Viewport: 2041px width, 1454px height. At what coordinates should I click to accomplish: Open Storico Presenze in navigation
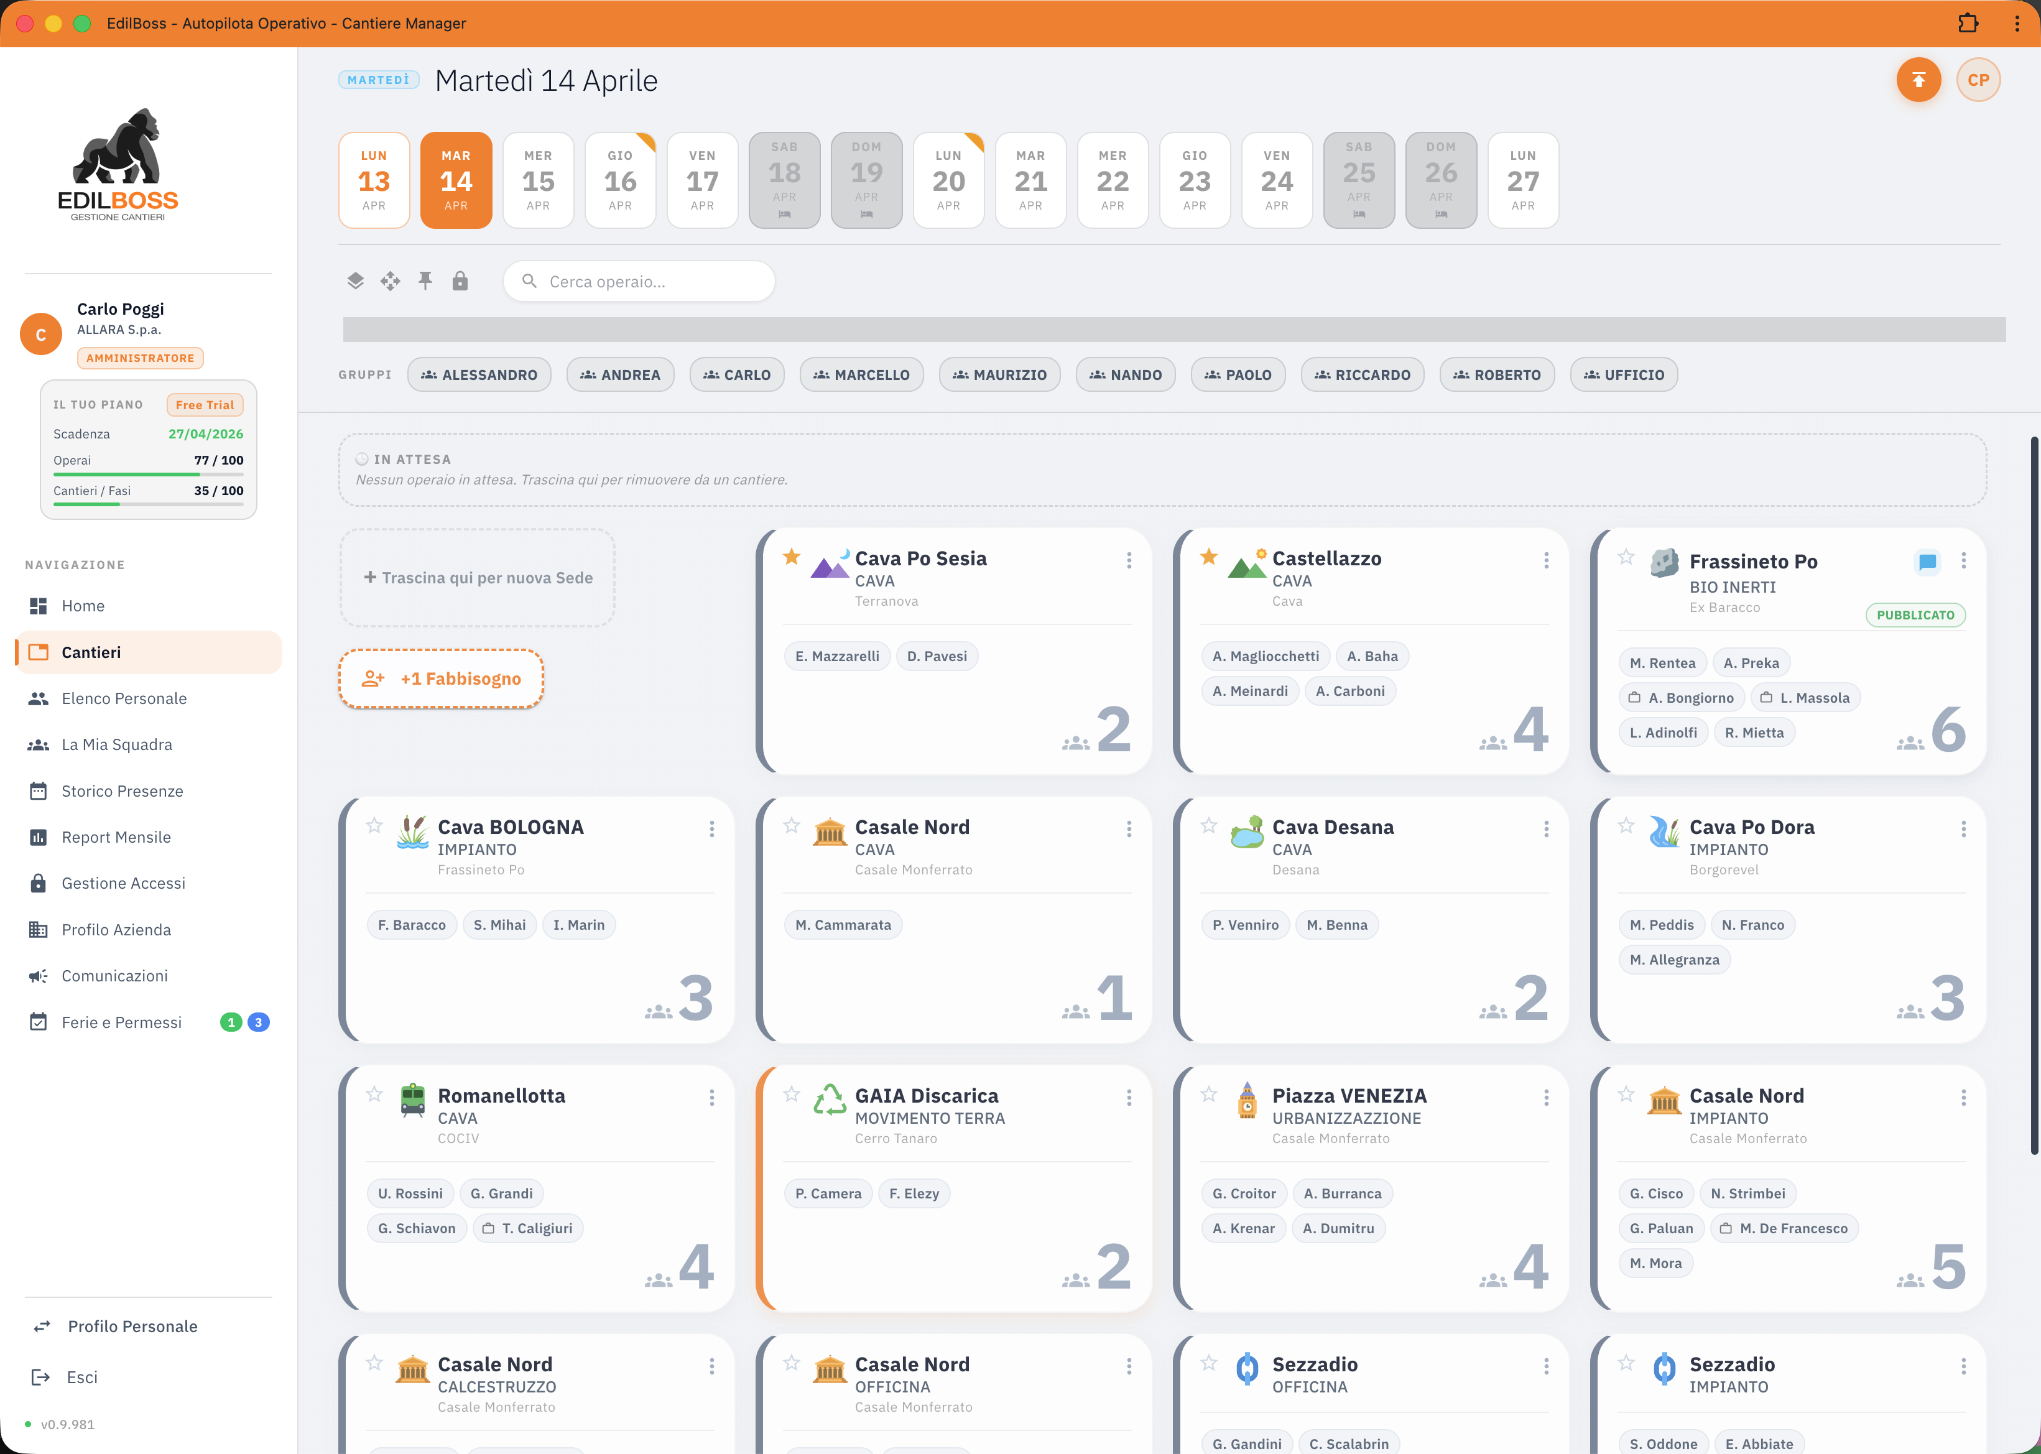click(123, 792)
